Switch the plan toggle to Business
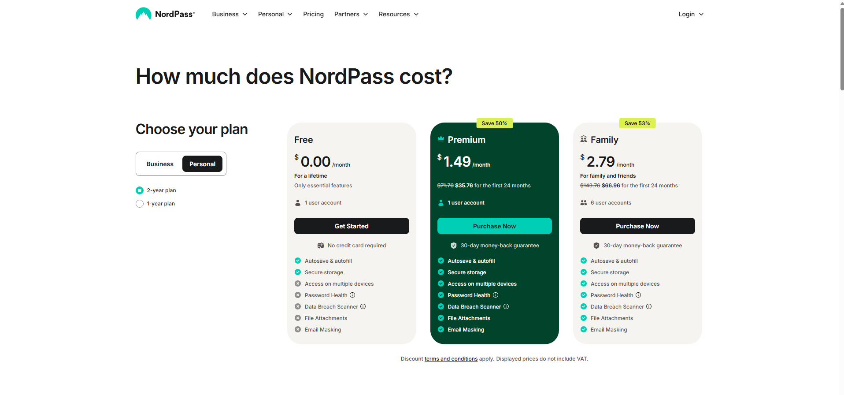The image size is (844, 395). (159, 164)
